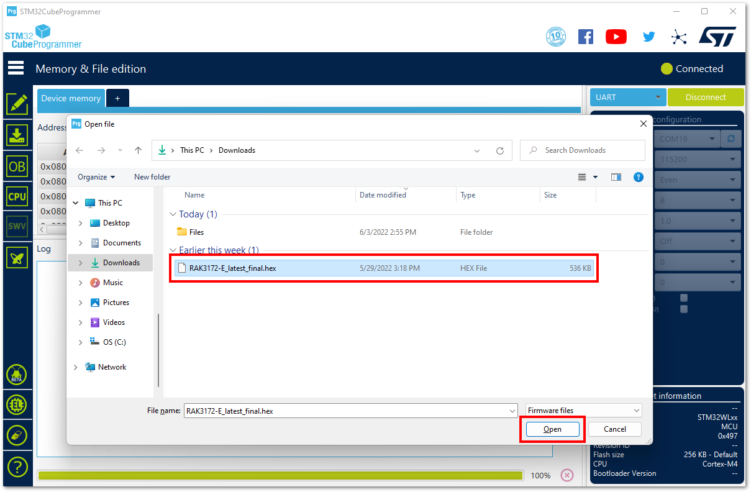Open the Organize dropdown menu
Viewport: 751px width, 492px height.
pyautogui.click(x=96, y=177)
